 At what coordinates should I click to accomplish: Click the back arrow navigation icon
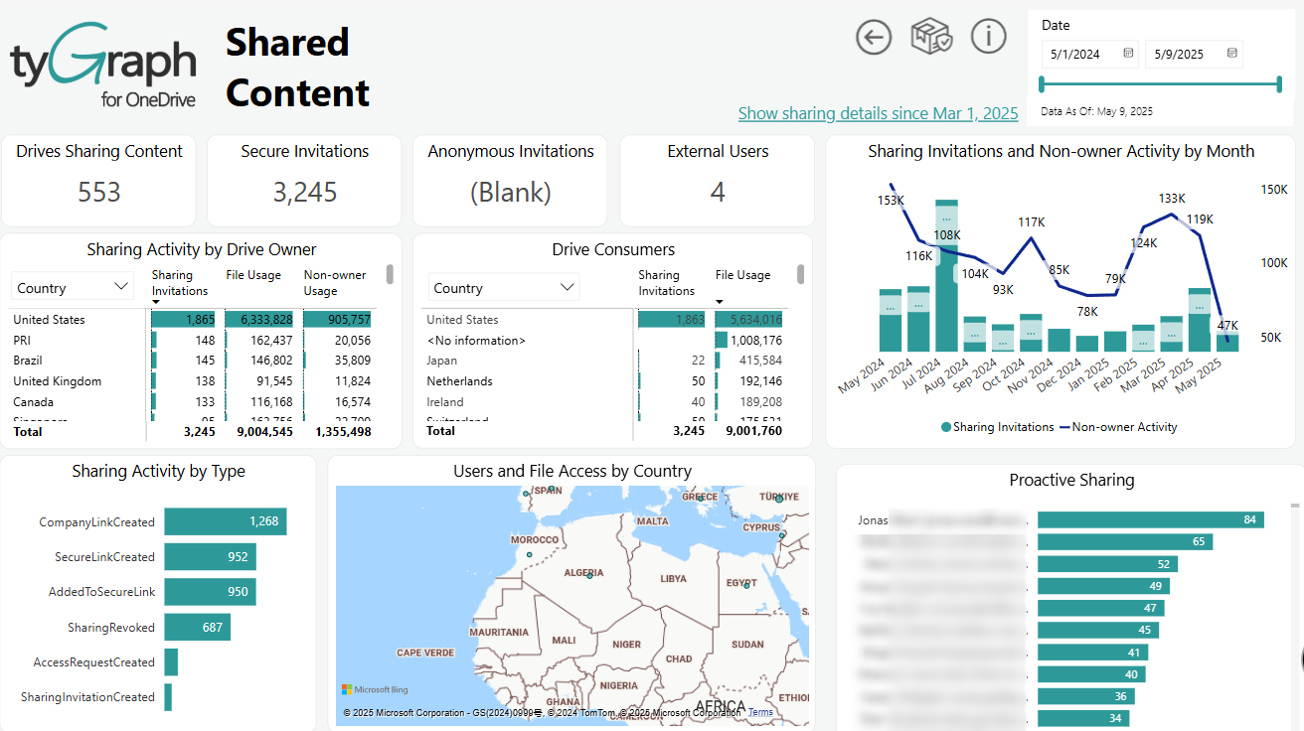tap(874, 38)
